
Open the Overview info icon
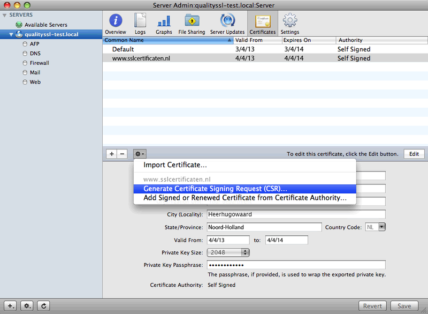116,21
